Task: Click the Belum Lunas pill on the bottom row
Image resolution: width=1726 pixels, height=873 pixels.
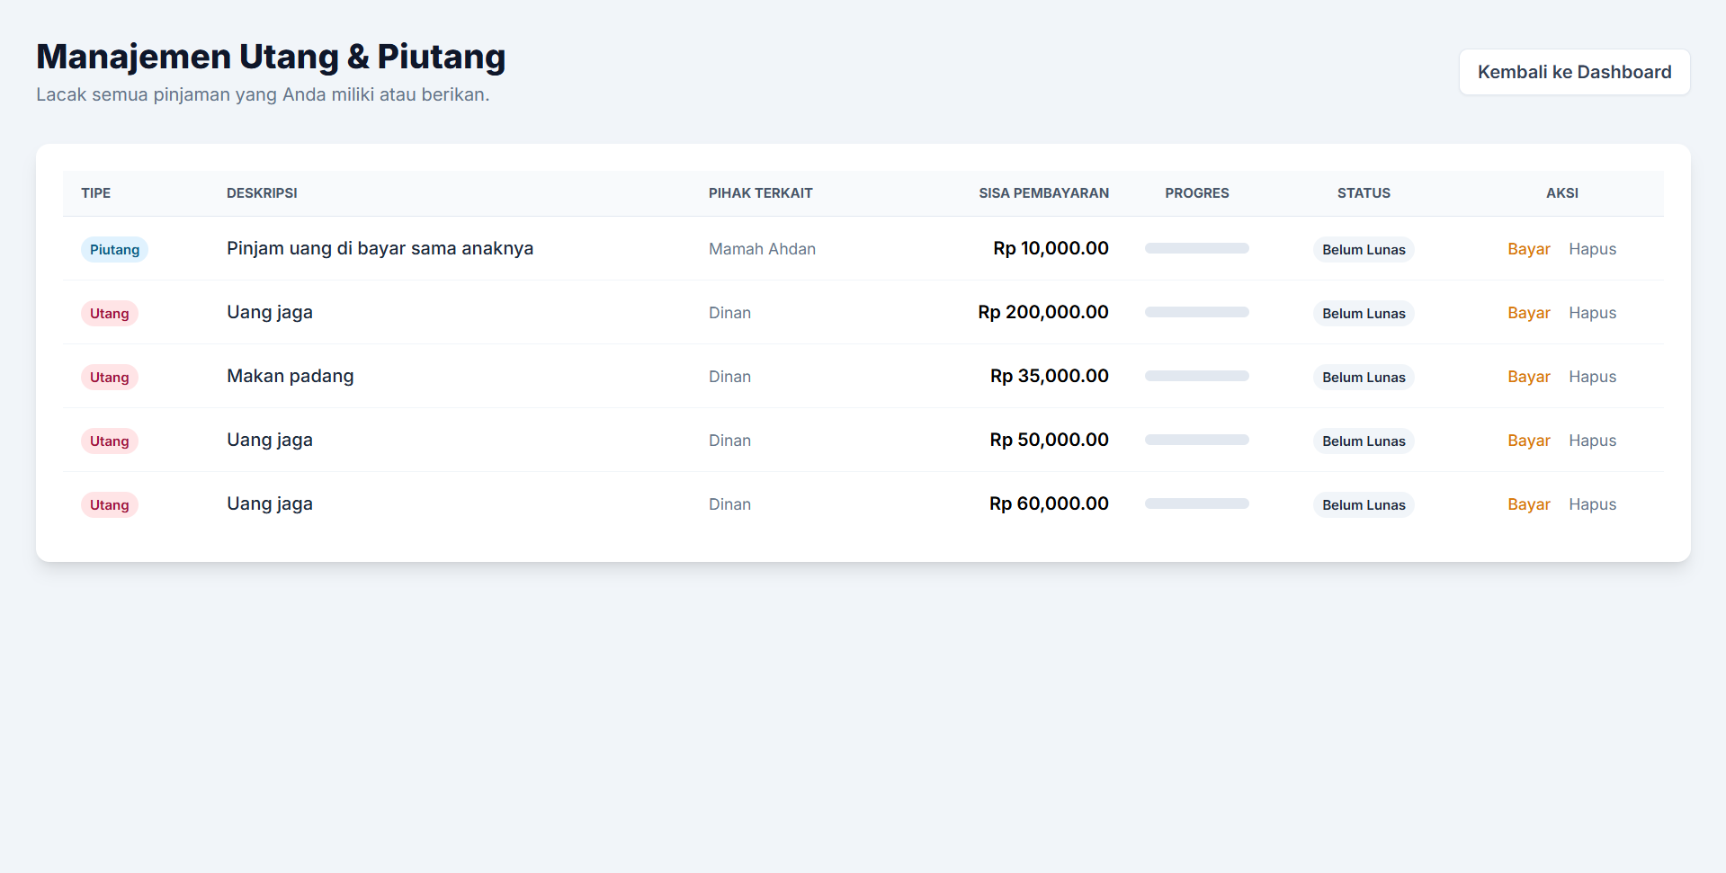Action: (x=1363, y=504)
